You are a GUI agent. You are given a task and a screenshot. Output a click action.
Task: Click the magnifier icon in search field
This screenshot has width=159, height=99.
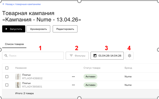click(x=6, y=56)
